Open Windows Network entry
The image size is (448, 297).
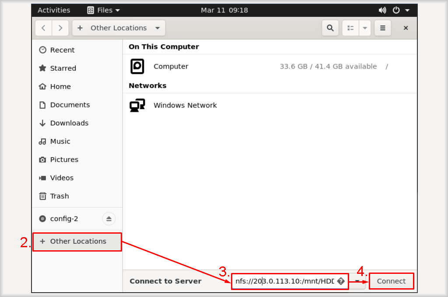(x=269, y=105)
